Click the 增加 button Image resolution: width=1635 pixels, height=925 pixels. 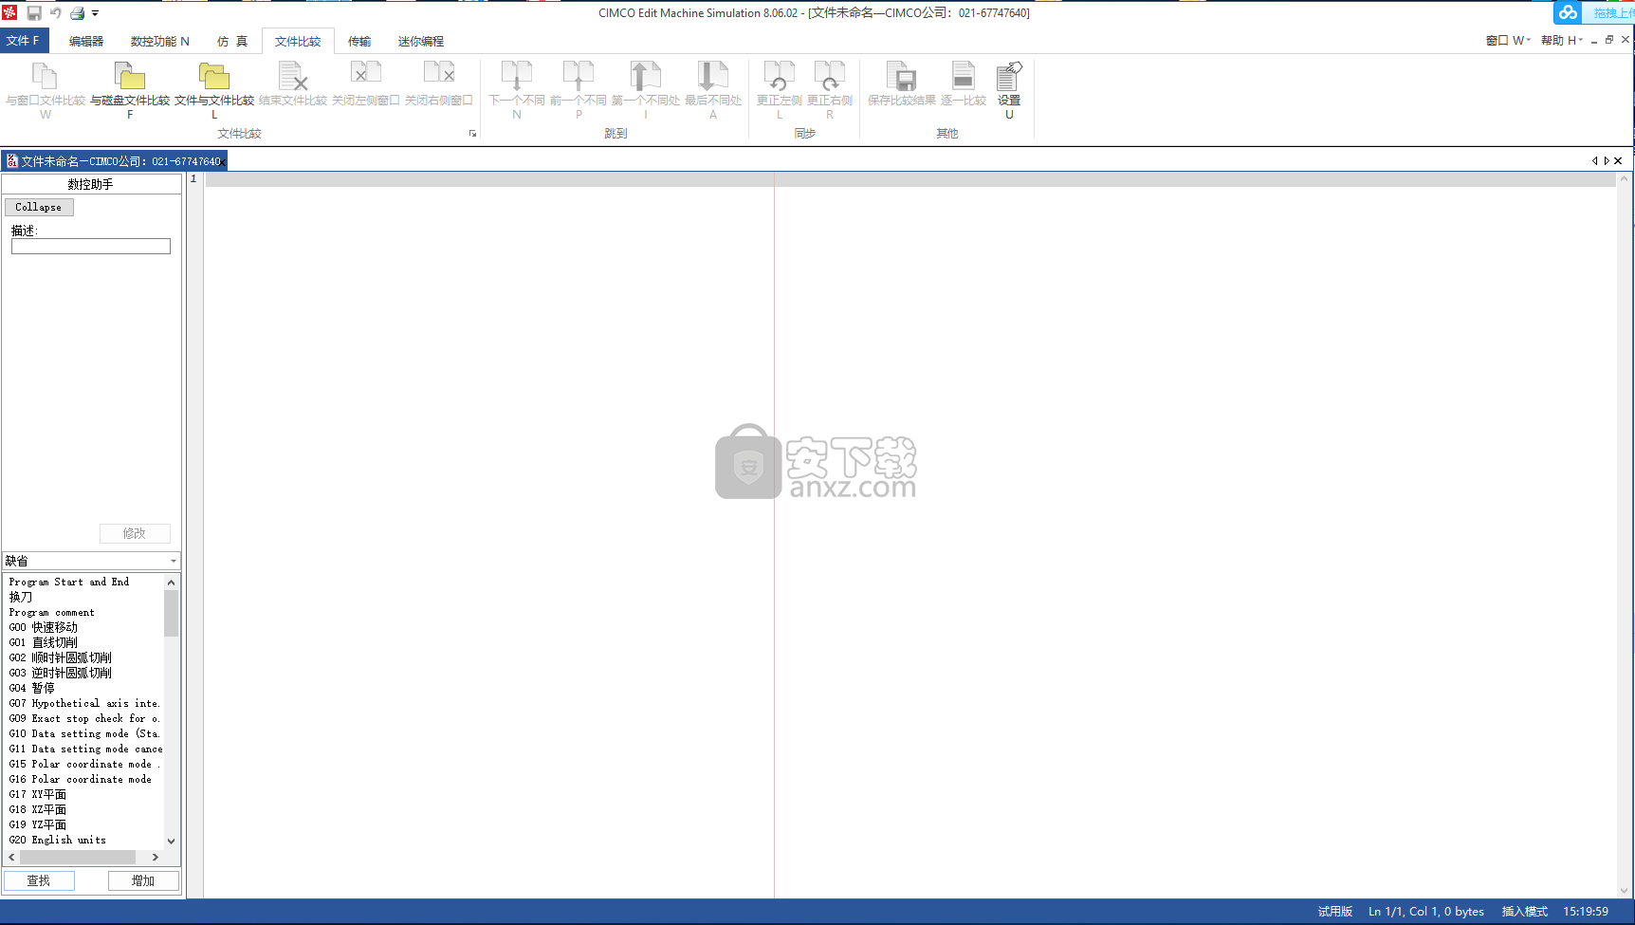tap(143, 881)
